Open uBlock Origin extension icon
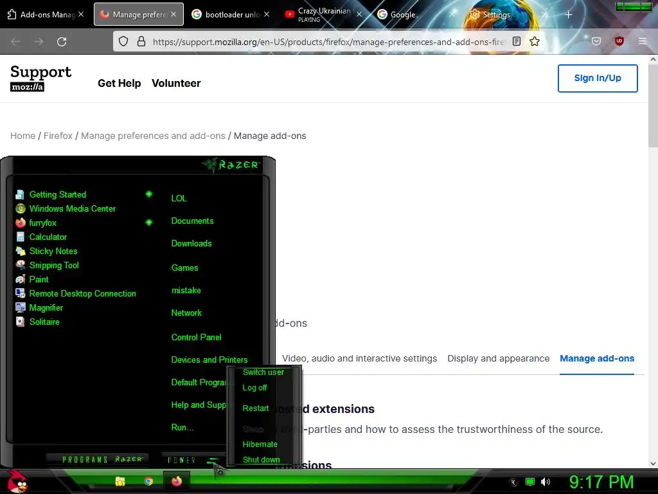 [x=619, y=41]
